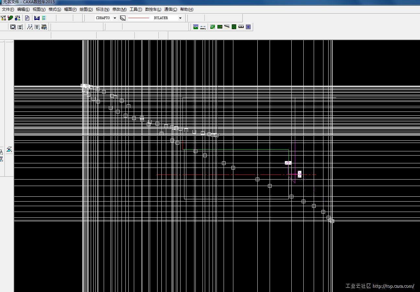Open the 标注(N) menu
The height and width of the screenshot is (292, 420).
(102, 9)
